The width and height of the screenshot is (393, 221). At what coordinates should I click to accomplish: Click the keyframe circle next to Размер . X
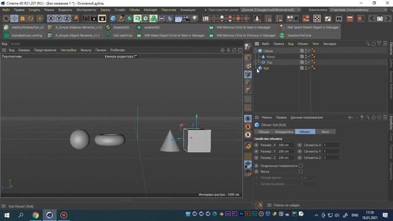(x=256, y=145)
